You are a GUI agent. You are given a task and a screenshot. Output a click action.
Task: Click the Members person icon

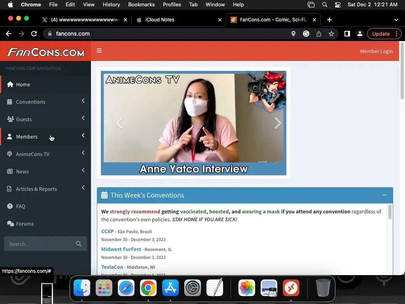pyautogui.click(x=9, y=137)
